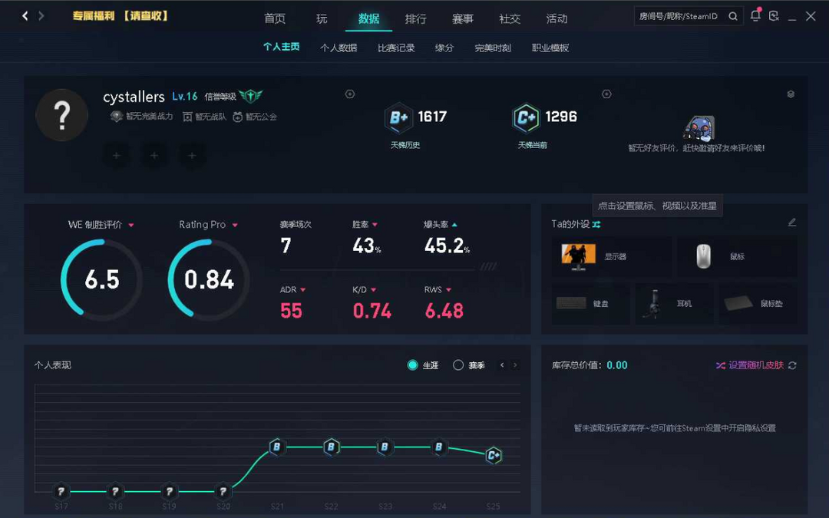The width and height of the screenshot is (829, 518).
Task: Click the shuffle icon beside Ta的外设
Action: pos(596,225)
